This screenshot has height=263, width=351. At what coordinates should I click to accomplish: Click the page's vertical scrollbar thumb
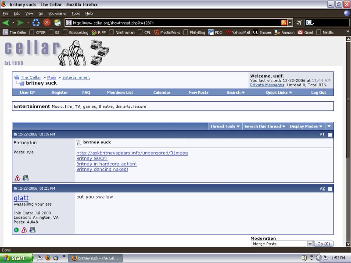point(348,100)
